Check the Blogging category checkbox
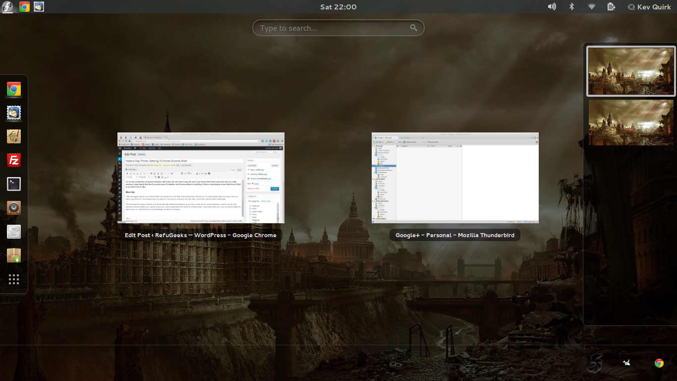677x381 pixels. [250, 220]
